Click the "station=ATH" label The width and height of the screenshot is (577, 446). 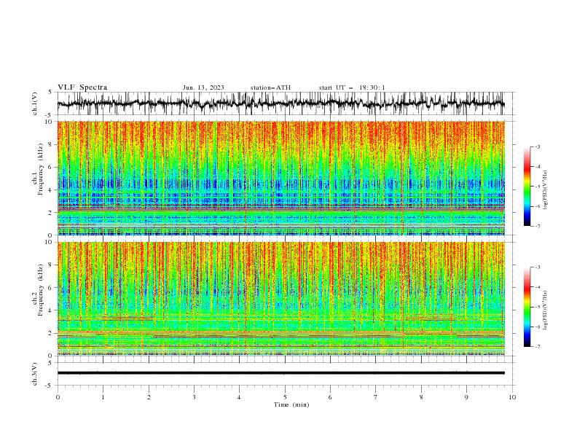(270, 87)
